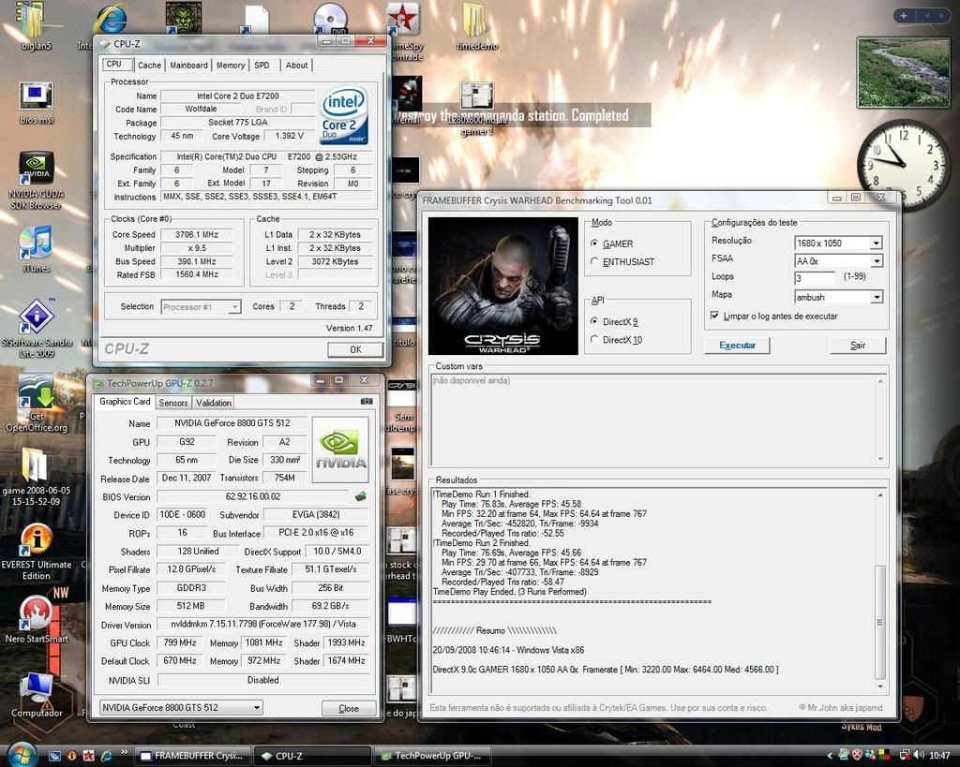Click the Intel Core 2 Duo logo in CPU-Z
The width and height of the screenshot is (960, 767).
click(x=345, y=115)
